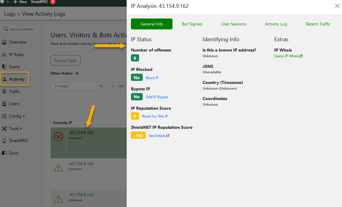Open the text size sorting dropdown
The width and height of the screenshot is (342, 207).
point(122,86)
